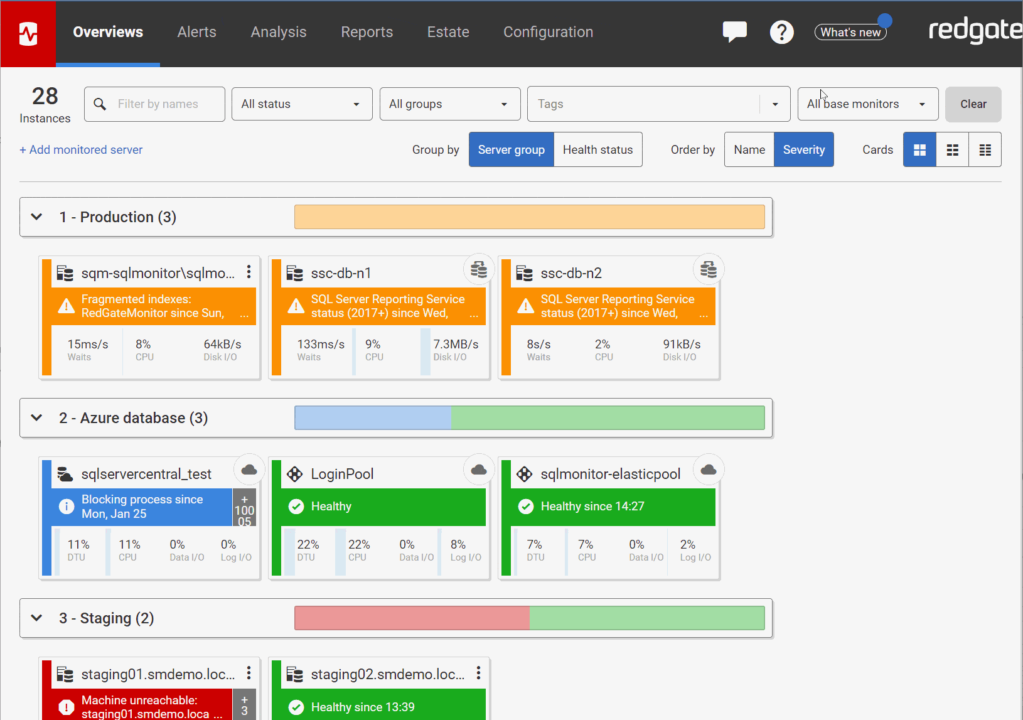Open the help question mark icon
Viewport: 1023px width, 720px height.
781,32
